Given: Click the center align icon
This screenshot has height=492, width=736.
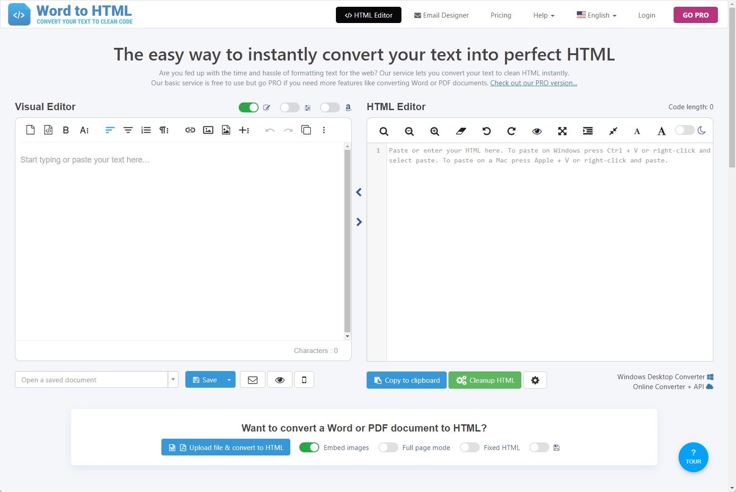Looking at the screenshot, I should click(x=128, y=130).
